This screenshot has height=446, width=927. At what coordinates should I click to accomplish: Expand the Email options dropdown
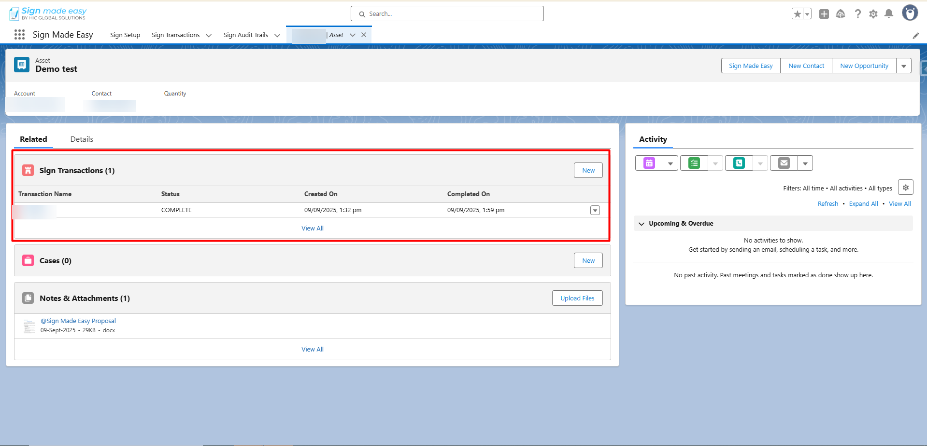pyautogui.click(x=805, y=163)
